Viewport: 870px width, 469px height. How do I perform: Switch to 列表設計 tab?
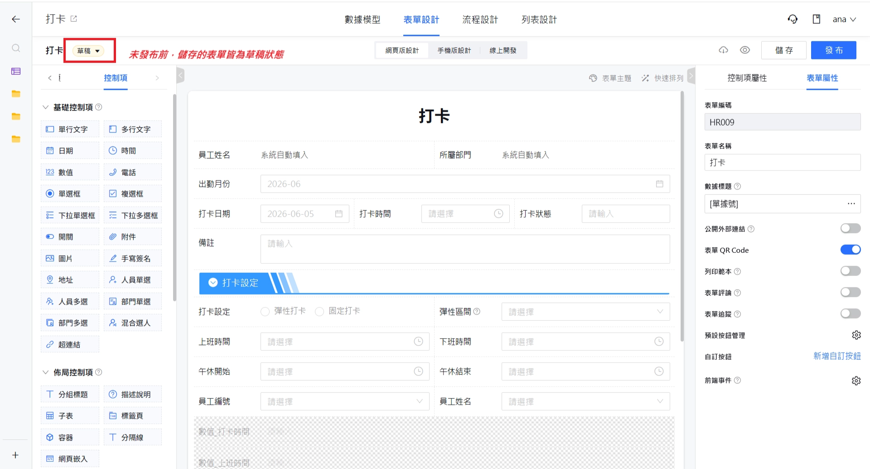(x=539, y=19)
